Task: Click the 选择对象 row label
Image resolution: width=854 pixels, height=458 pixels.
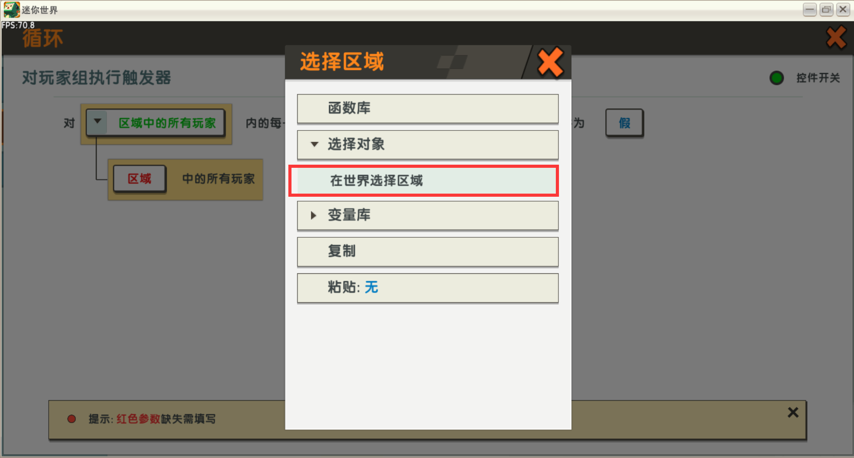Action: (x=356, y=144)
